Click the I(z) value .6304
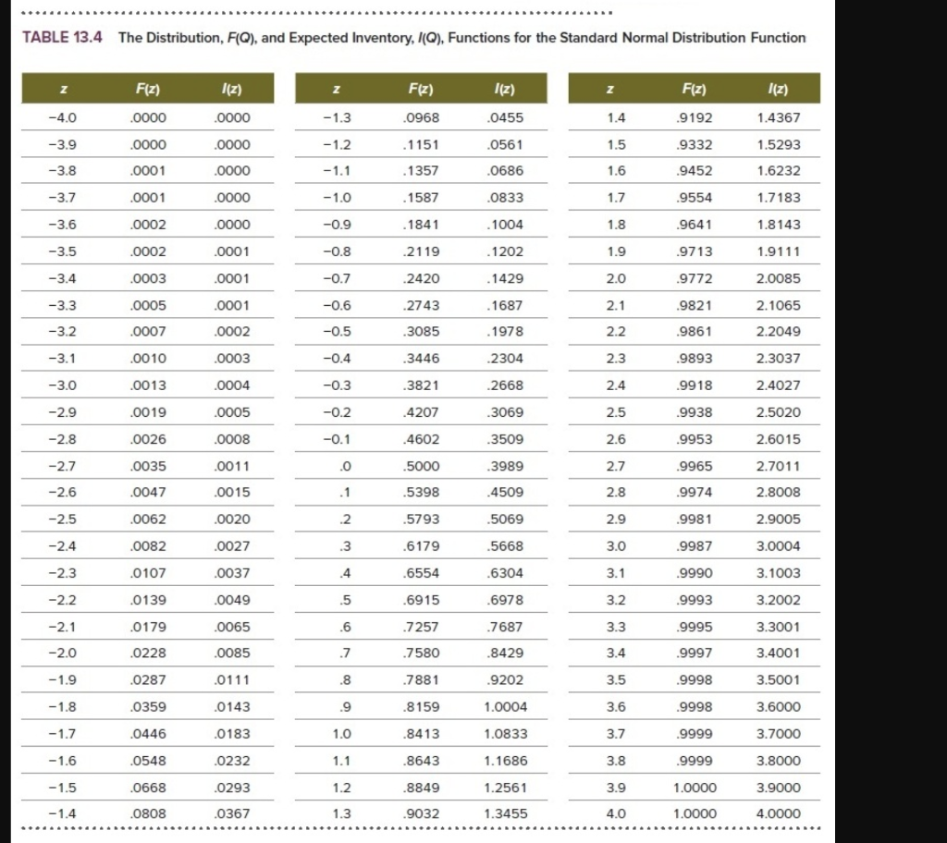The height and width of the screenshot is (843, 947). click(x=506, y=573)
